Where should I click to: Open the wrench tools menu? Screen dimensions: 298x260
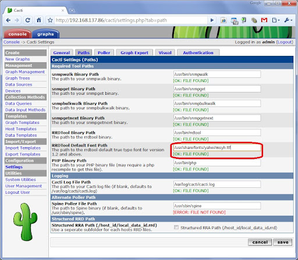point(288,20)
